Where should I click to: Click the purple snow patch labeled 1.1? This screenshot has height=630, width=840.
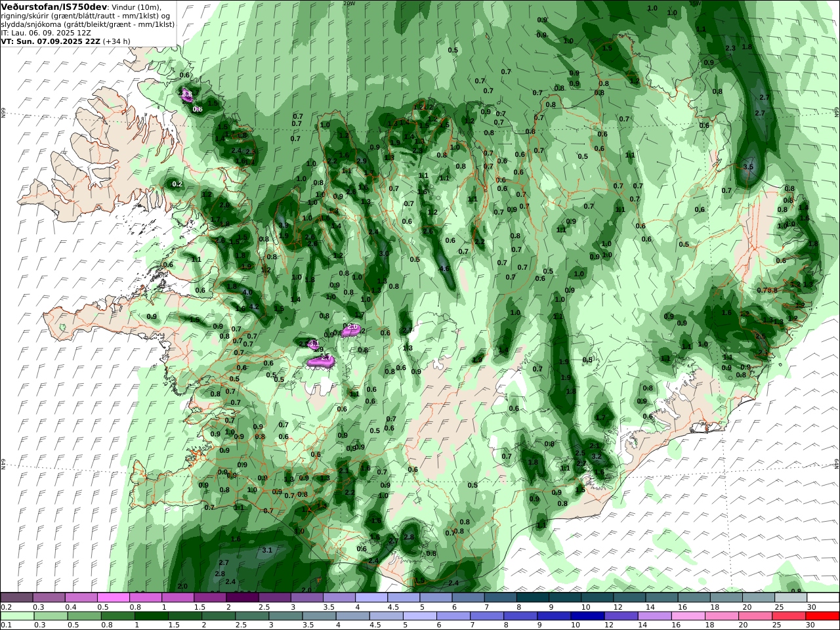[314, 344]
